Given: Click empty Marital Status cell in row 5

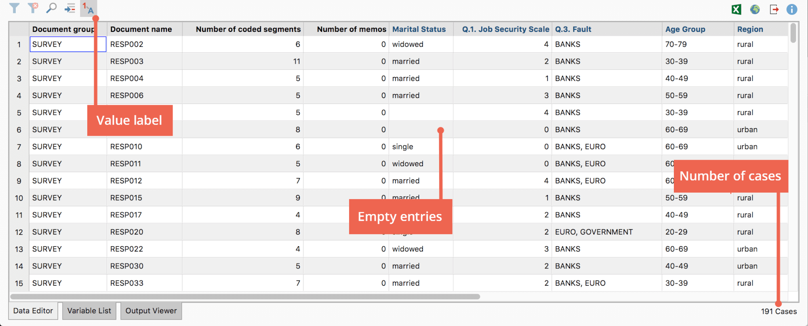Looking at the screenshot, I should click(x=421, y=112).
